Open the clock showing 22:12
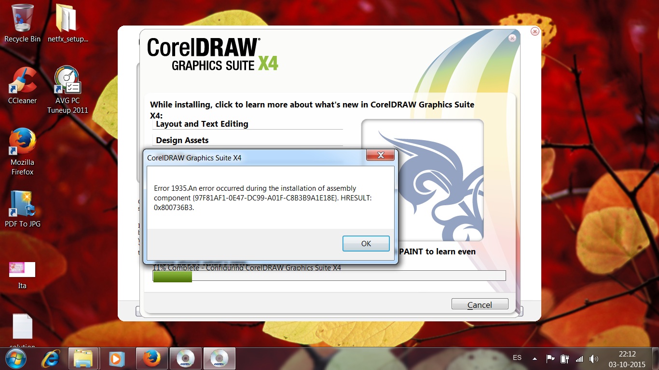Screen dimensions: 659x370 pos(627,359)
